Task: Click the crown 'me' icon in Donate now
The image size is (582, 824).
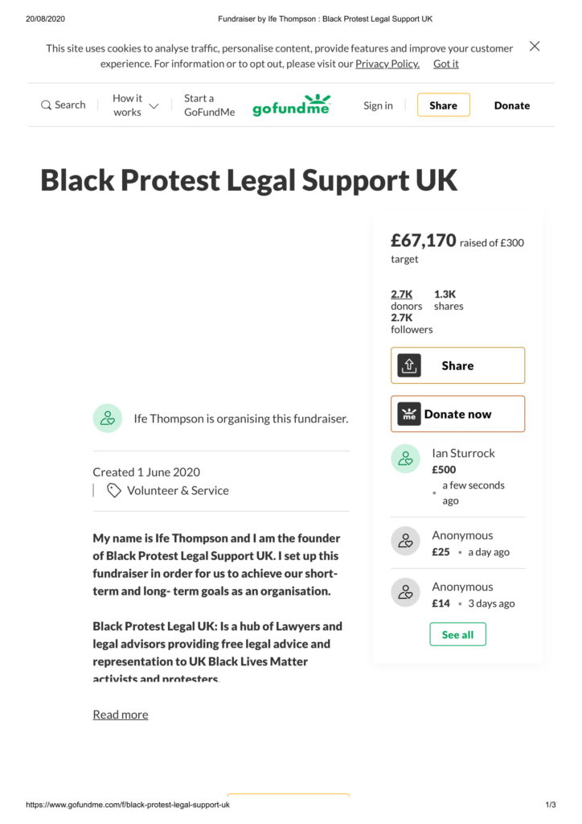Action: click(409, 414)
